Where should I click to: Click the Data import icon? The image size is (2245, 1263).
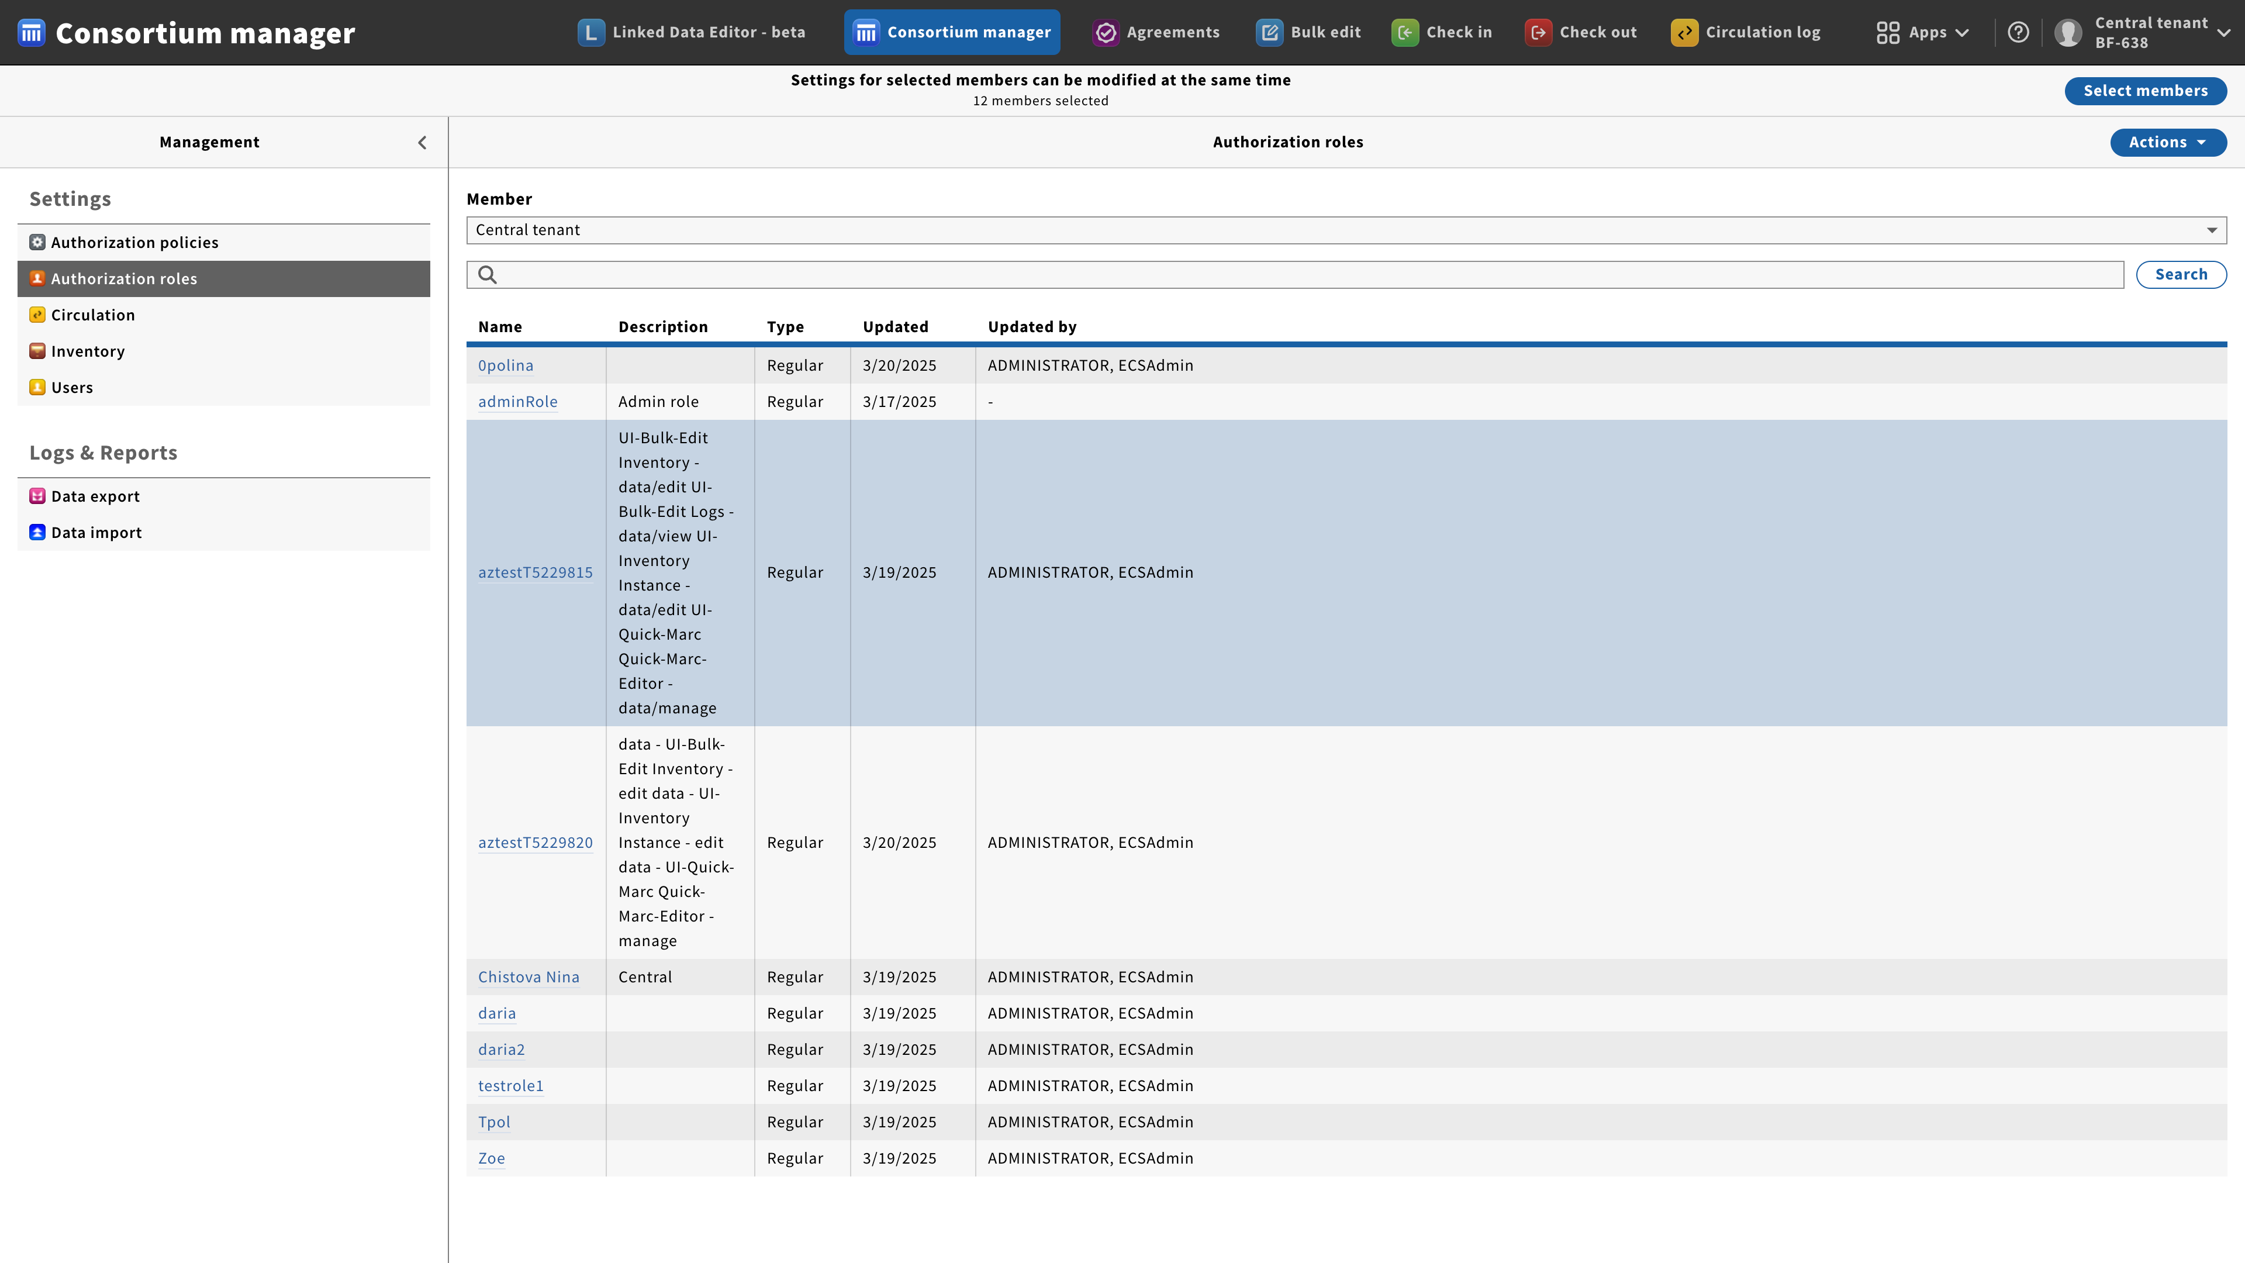coord(37,533)
